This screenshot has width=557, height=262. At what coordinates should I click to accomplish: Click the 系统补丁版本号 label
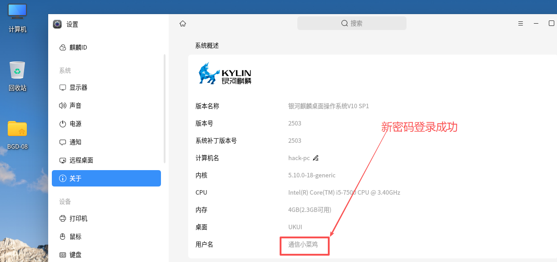(x=216, y=141)
